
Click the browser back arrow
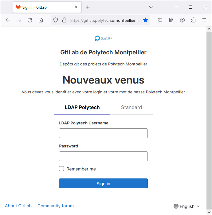coord(8,20)
